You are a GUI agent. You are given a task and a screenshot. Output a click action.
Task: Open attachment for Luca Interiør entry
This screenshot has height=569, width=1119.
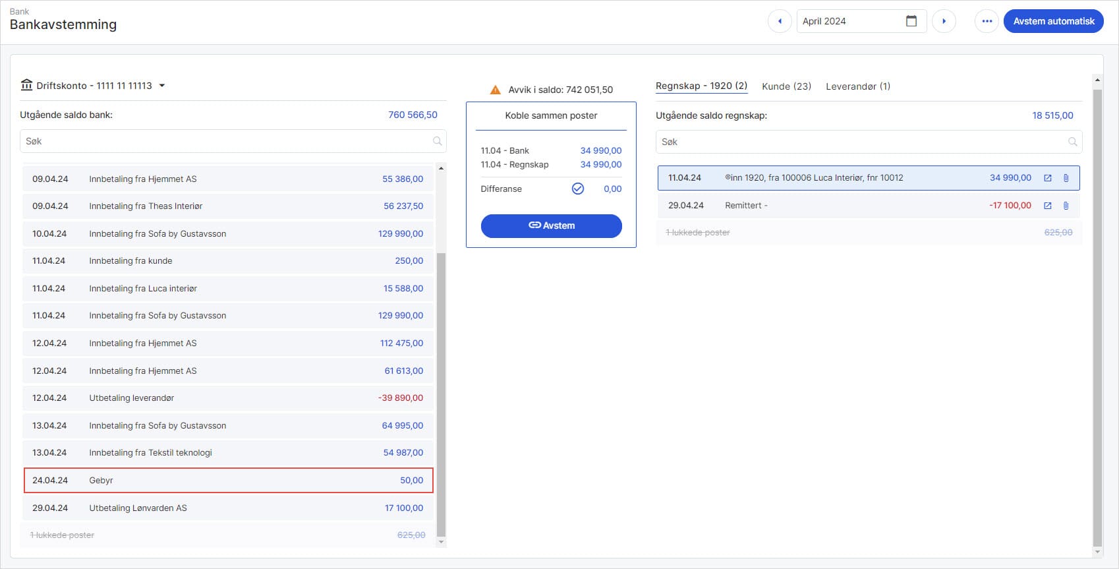1066,178
